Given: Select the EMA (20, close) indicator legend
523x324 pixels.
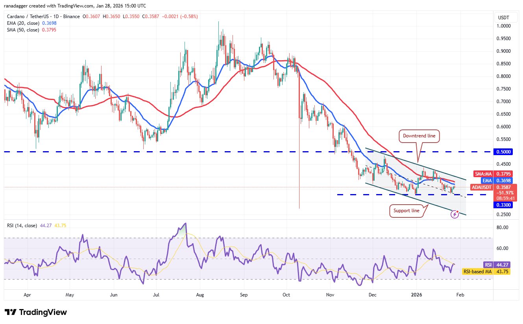Looking at the screenshot, I should pos(23,23).
